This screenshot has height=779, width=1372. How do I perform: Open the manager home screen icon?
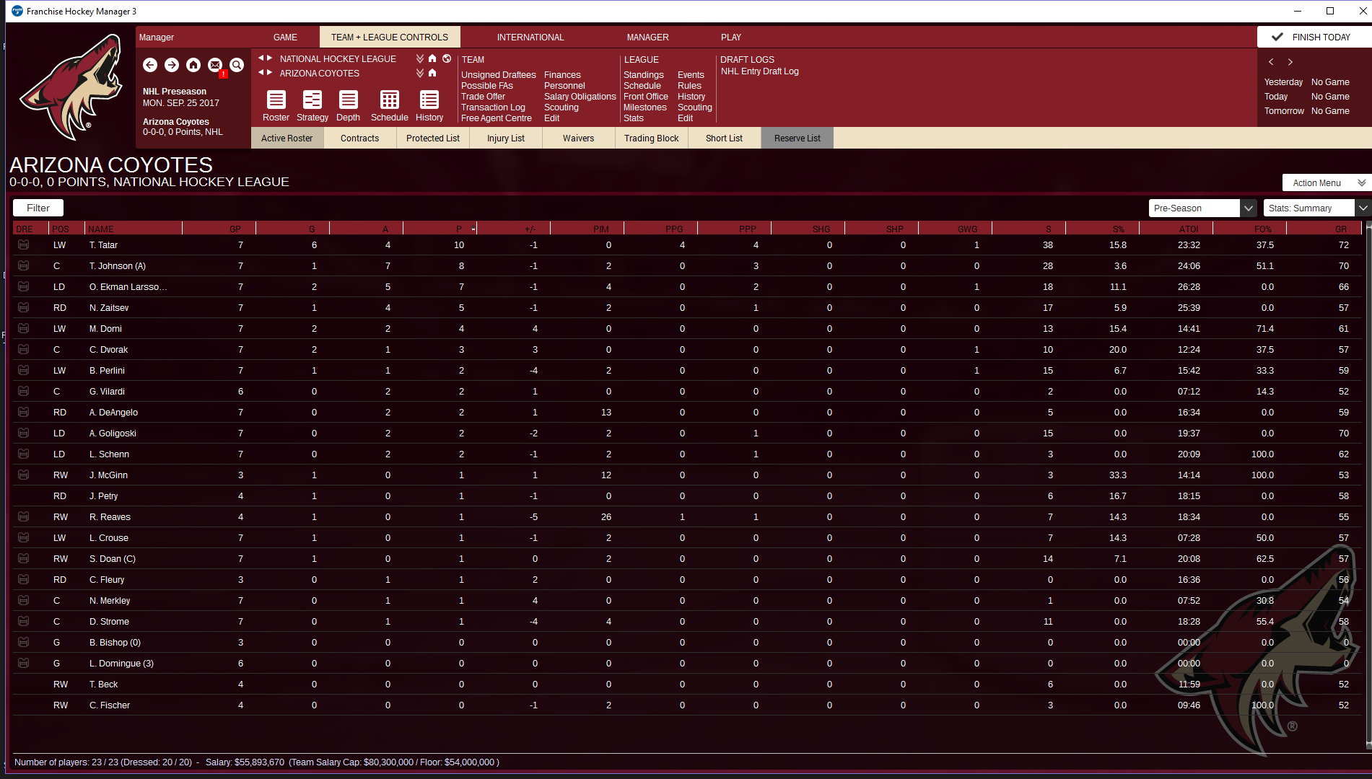click(x=193, y=65)
